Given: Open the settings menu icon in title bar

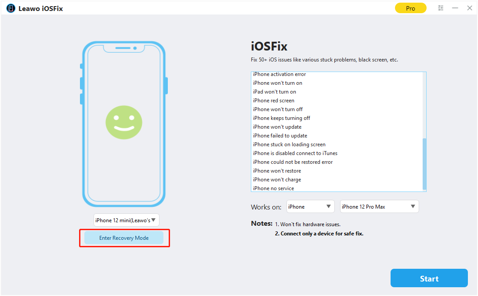Looking at the screenshot, I should (x=441, y=8).
